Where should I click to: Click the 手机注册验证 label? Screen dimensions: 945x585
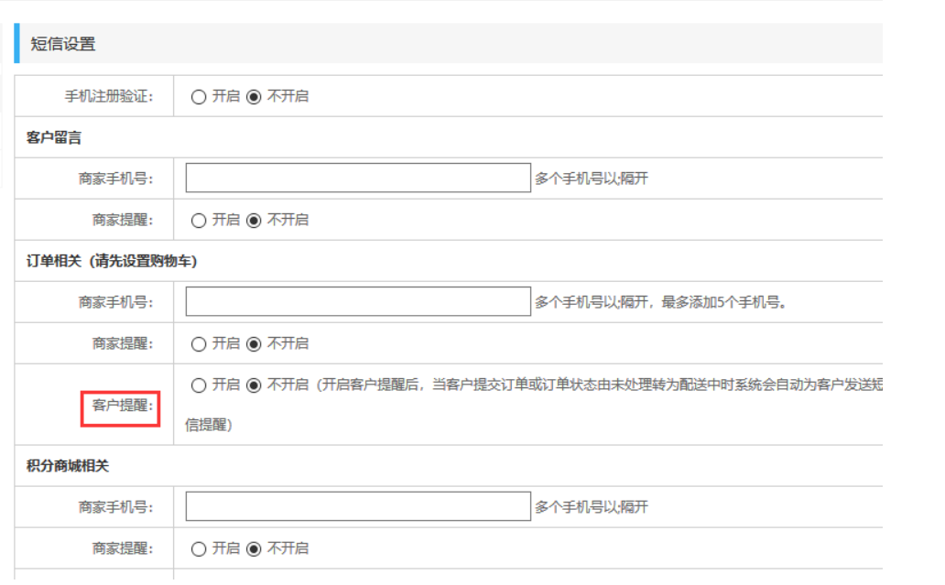(x=109, y=96)
